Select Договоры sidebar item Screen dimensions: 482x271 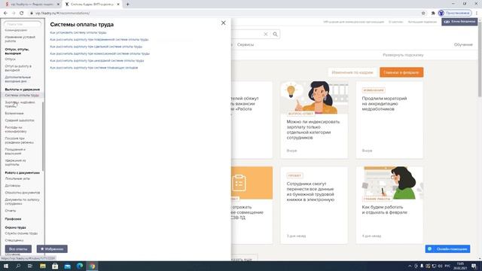(13, 186)
